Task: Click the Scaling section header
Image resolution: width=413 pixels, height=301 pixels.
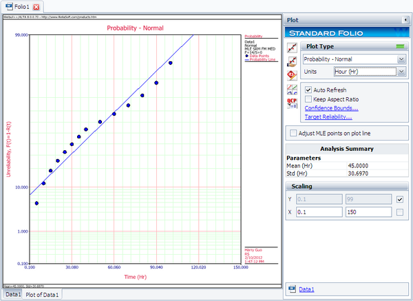Action: [347, 186]
